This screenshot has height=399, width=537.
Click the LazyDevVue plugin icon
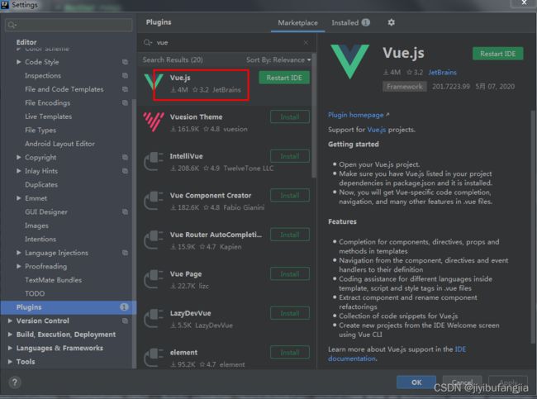[x=154, y=319]
